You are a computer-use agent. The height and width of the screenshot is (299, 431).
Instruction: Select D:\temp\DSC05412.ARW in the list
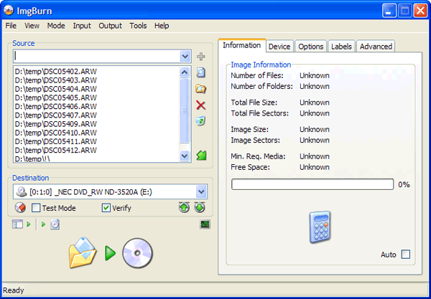[x=56, y=151]
